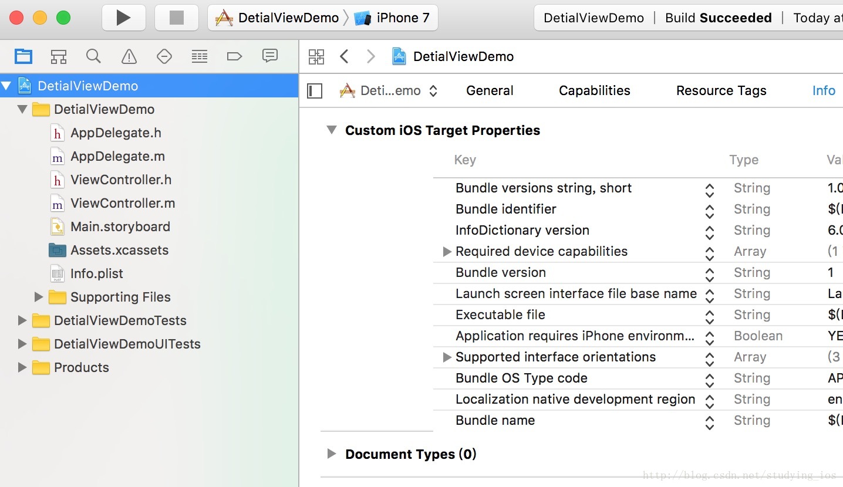
Task: Switch to the General tab
Action: point(490,91)
